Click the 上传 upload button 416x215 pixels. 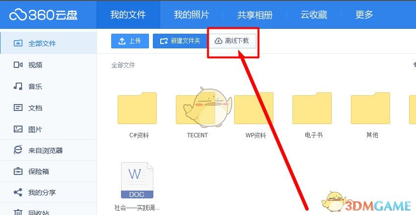pos(130,41)
